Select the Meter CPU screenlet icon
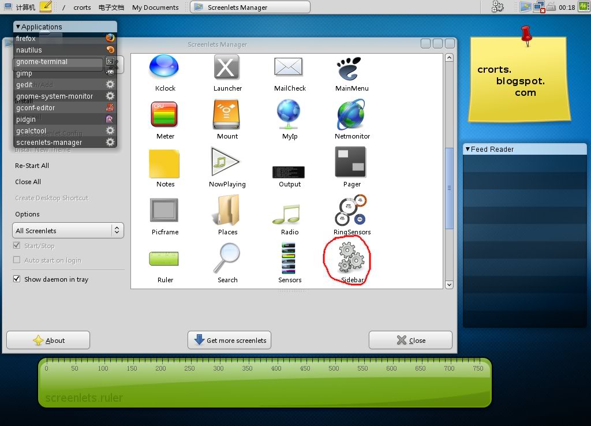The height and width of the screenshot is (426, 591). click(164, 114)
